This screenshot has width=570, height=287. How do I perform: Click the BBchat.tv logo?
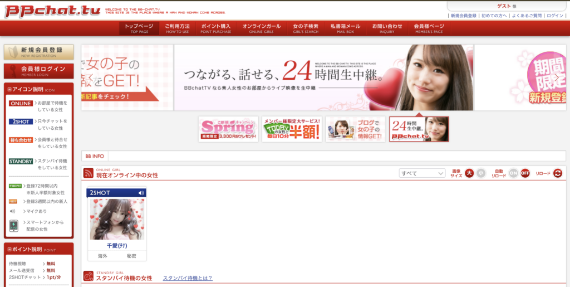pos(53,11)
